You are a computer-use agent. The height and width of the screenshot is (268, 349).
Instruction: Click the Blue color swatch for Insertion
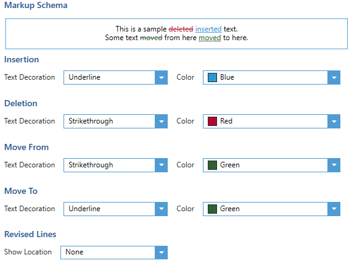tap(212, 78)
